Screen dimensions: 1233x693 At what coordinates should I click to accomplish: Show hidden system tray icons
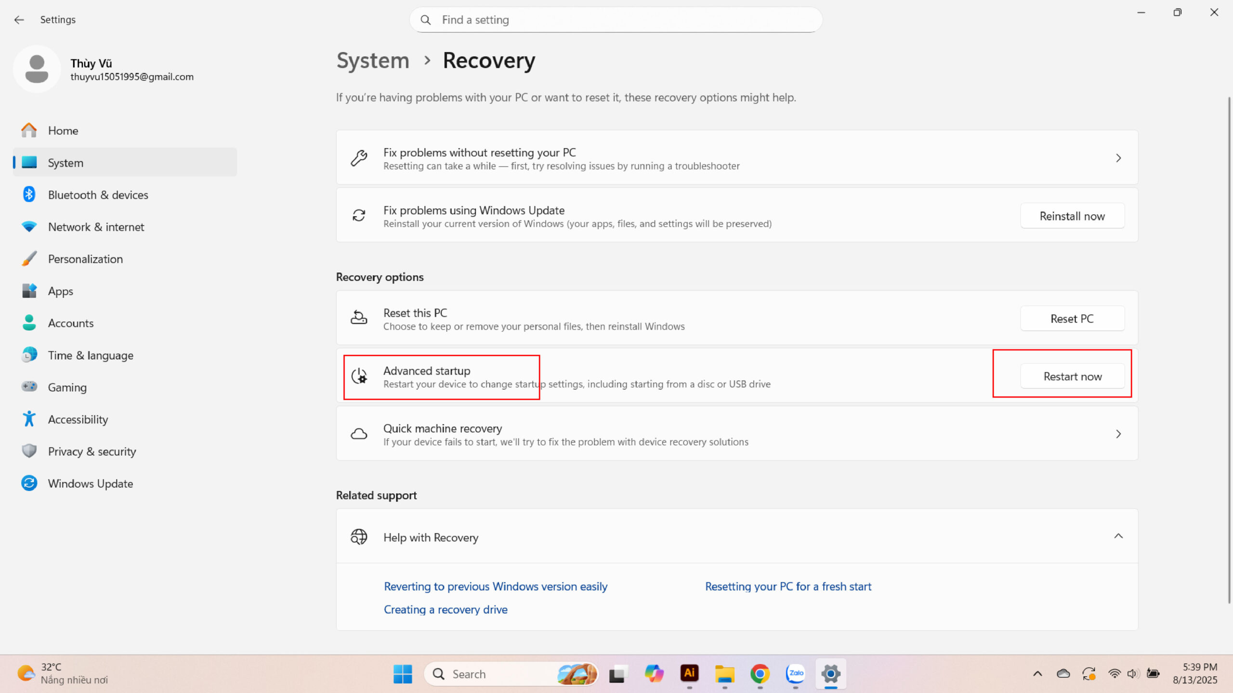coord(1037,674)
